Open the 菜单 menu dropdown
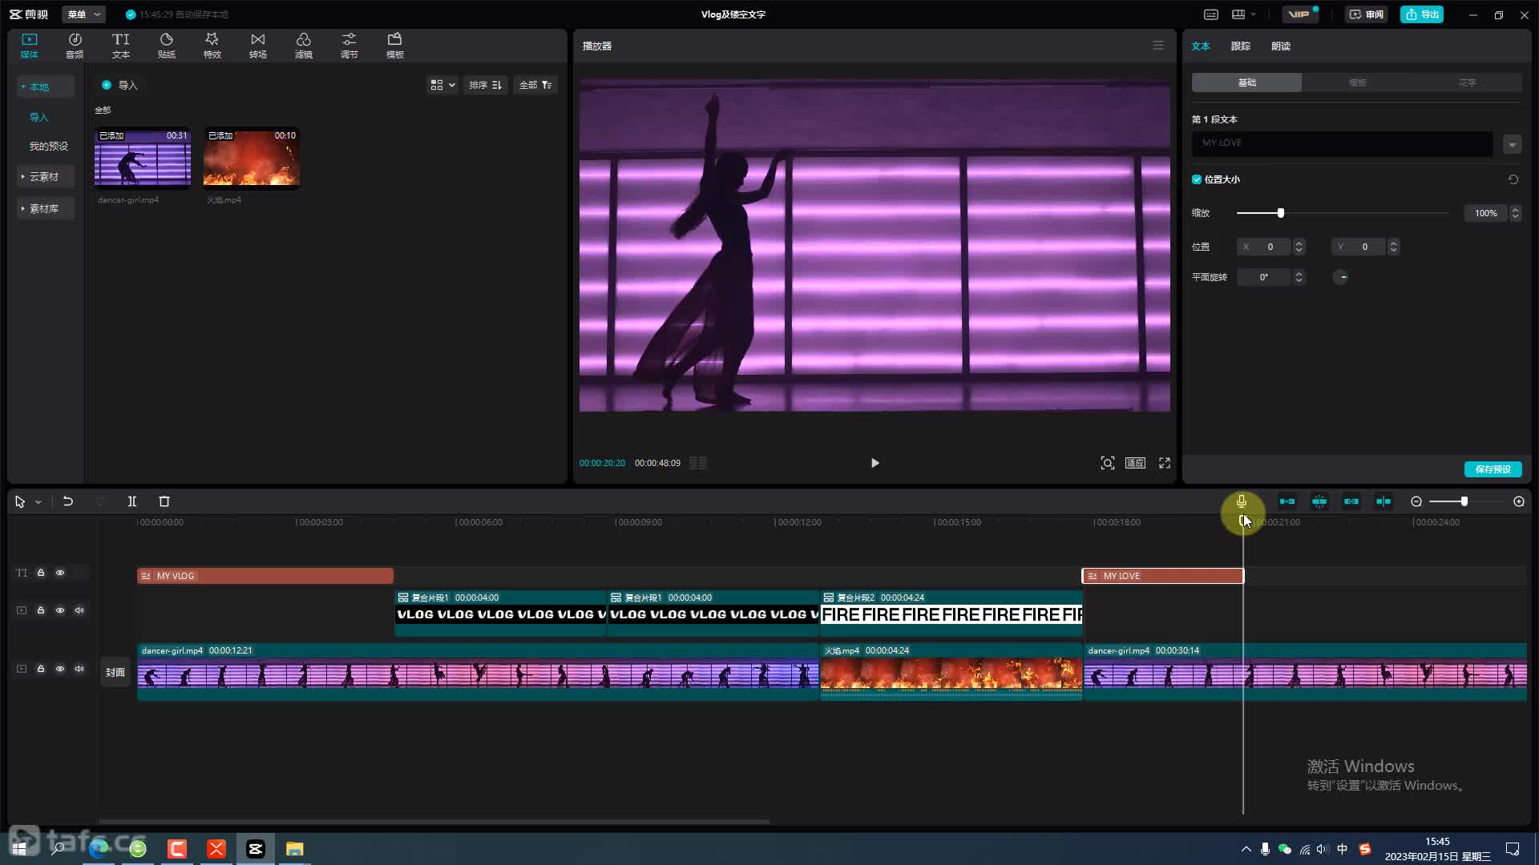Image resolution: width=1539 pixels, height=865 pixels. (83, 14)
